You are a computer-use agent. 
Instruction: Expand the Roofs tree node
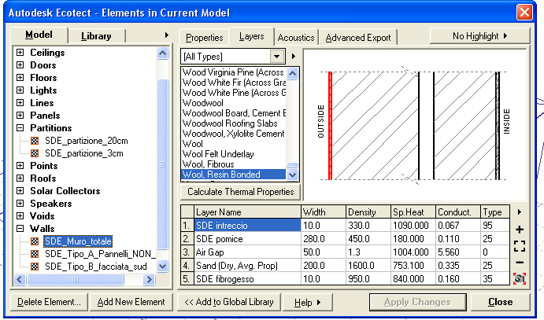coord(20,178)
